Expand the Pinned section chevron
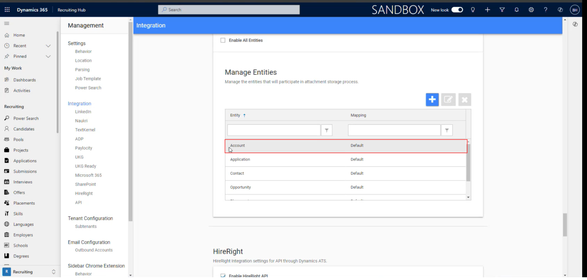 click(x=48, y=56)
